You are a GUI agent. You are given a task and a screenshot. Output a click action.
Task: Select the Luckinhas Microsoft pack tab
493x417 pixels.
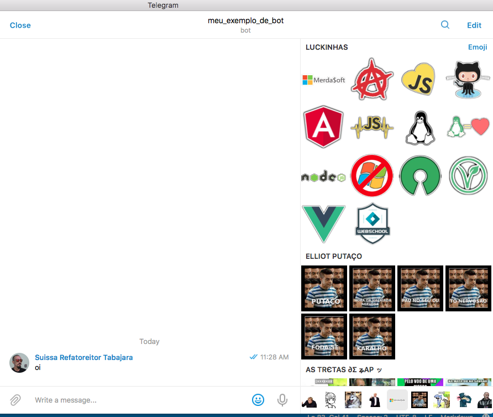tap(397, 400)
